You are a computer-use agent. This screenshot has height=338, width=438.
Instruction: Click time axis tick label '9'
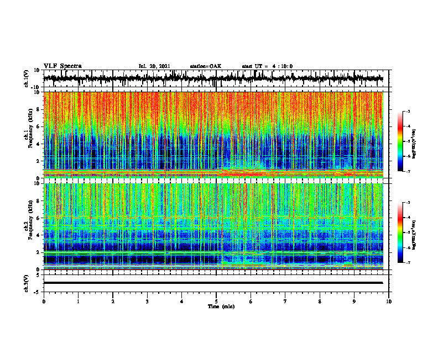tap(354, 302)
